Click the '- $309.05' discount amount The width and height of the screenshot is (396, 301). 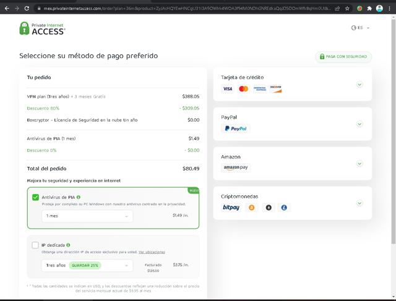tap(189, 108)
